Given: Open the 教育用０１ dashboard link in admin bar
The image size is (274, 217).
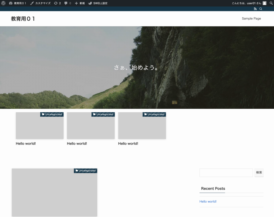Looking at the screenshot, I should tap(17, 3).
